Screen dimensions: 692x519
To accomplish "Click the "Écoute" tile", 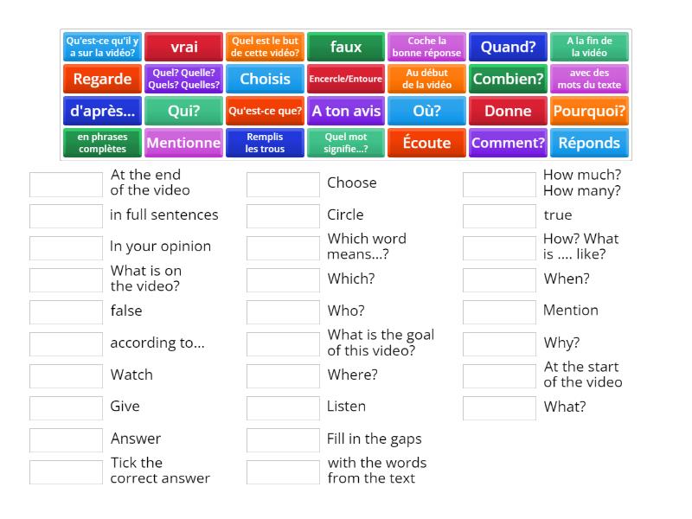I will click(x=426, y=143).
